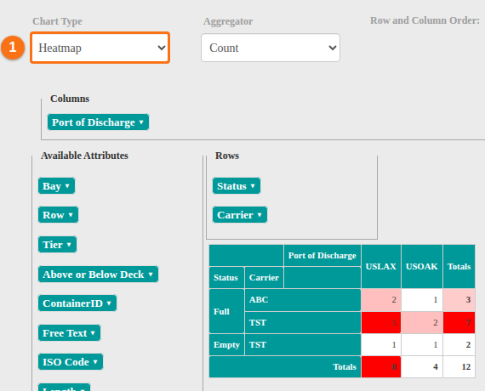Select the Empty status row label
485x391 pixels.
click(x=226, y=344)
